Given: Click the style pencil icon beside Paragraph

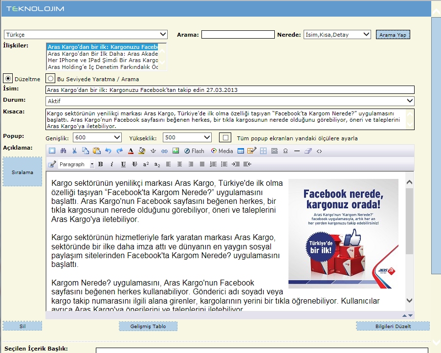Looking at the screenshot, I should (52, 164).
